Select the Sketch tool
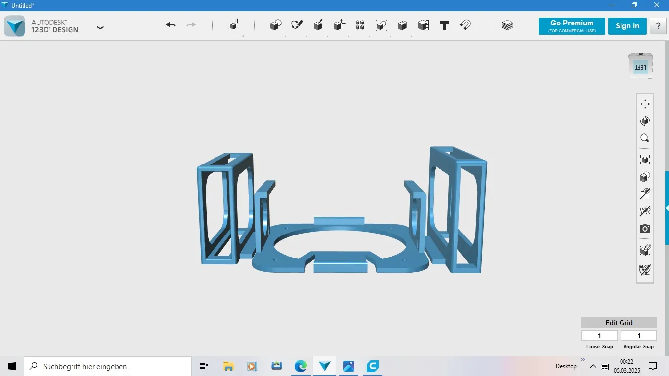 point(297,25)
